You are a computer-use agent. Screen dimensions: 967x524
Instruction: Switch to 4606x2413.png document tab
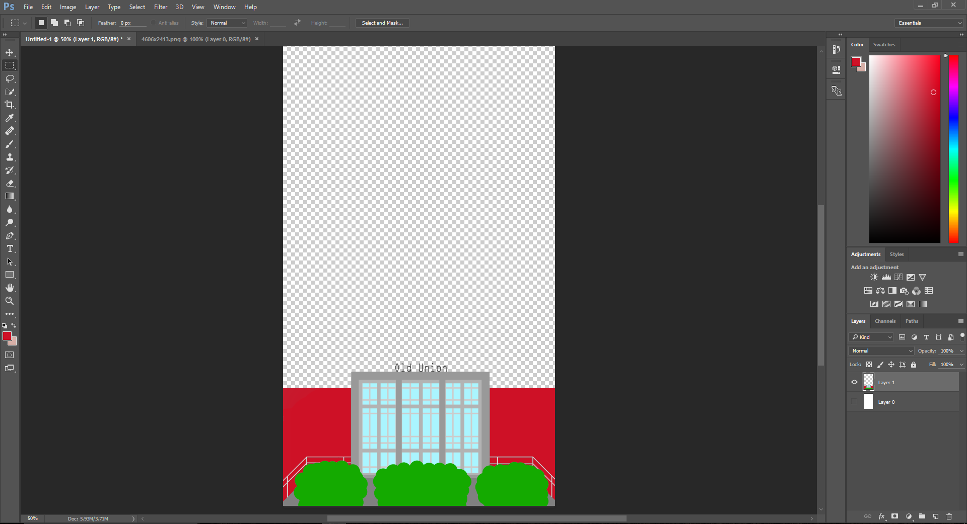[196, 39]
